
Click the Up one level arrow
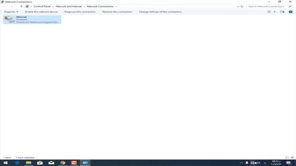coord(21,6)
